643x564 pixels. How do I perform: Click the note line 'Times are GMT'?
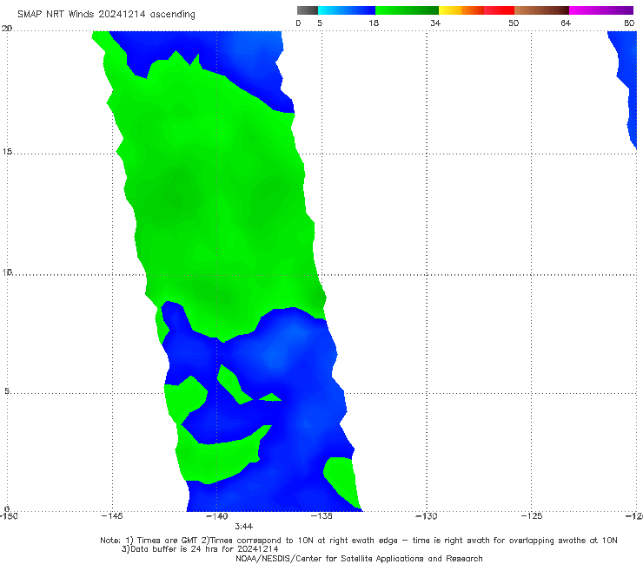pos(167,541)
